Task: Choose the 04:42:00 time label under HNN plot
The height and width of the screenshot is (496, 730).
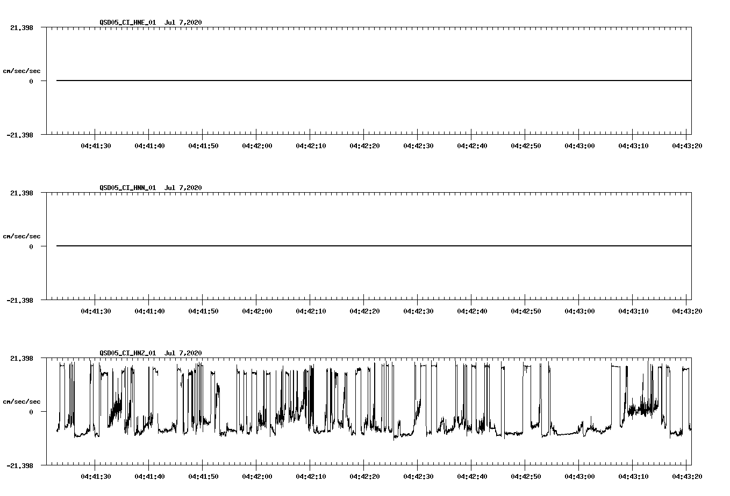Action: point(257,311)
